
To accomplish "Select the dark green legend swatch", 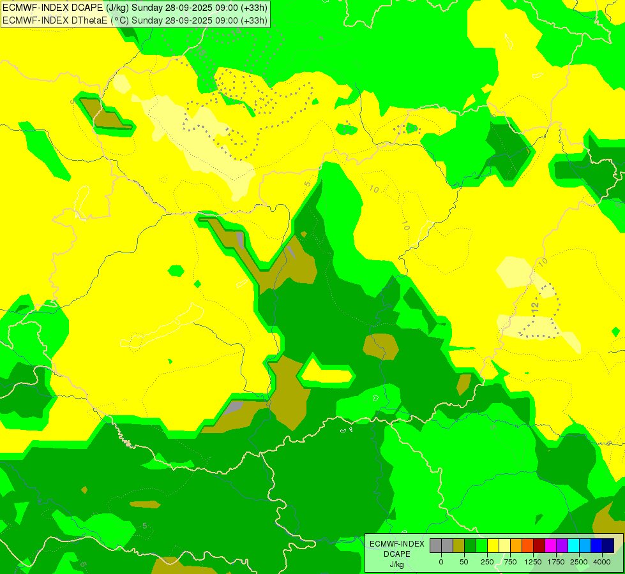I will [470, 546].
